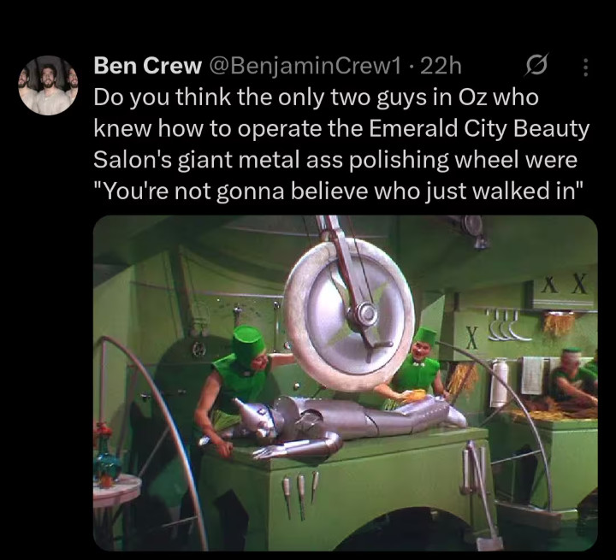Open the three-dot more options menu
Screen dimensions: 616x560
pyautogui.click(x=585, y=66)
